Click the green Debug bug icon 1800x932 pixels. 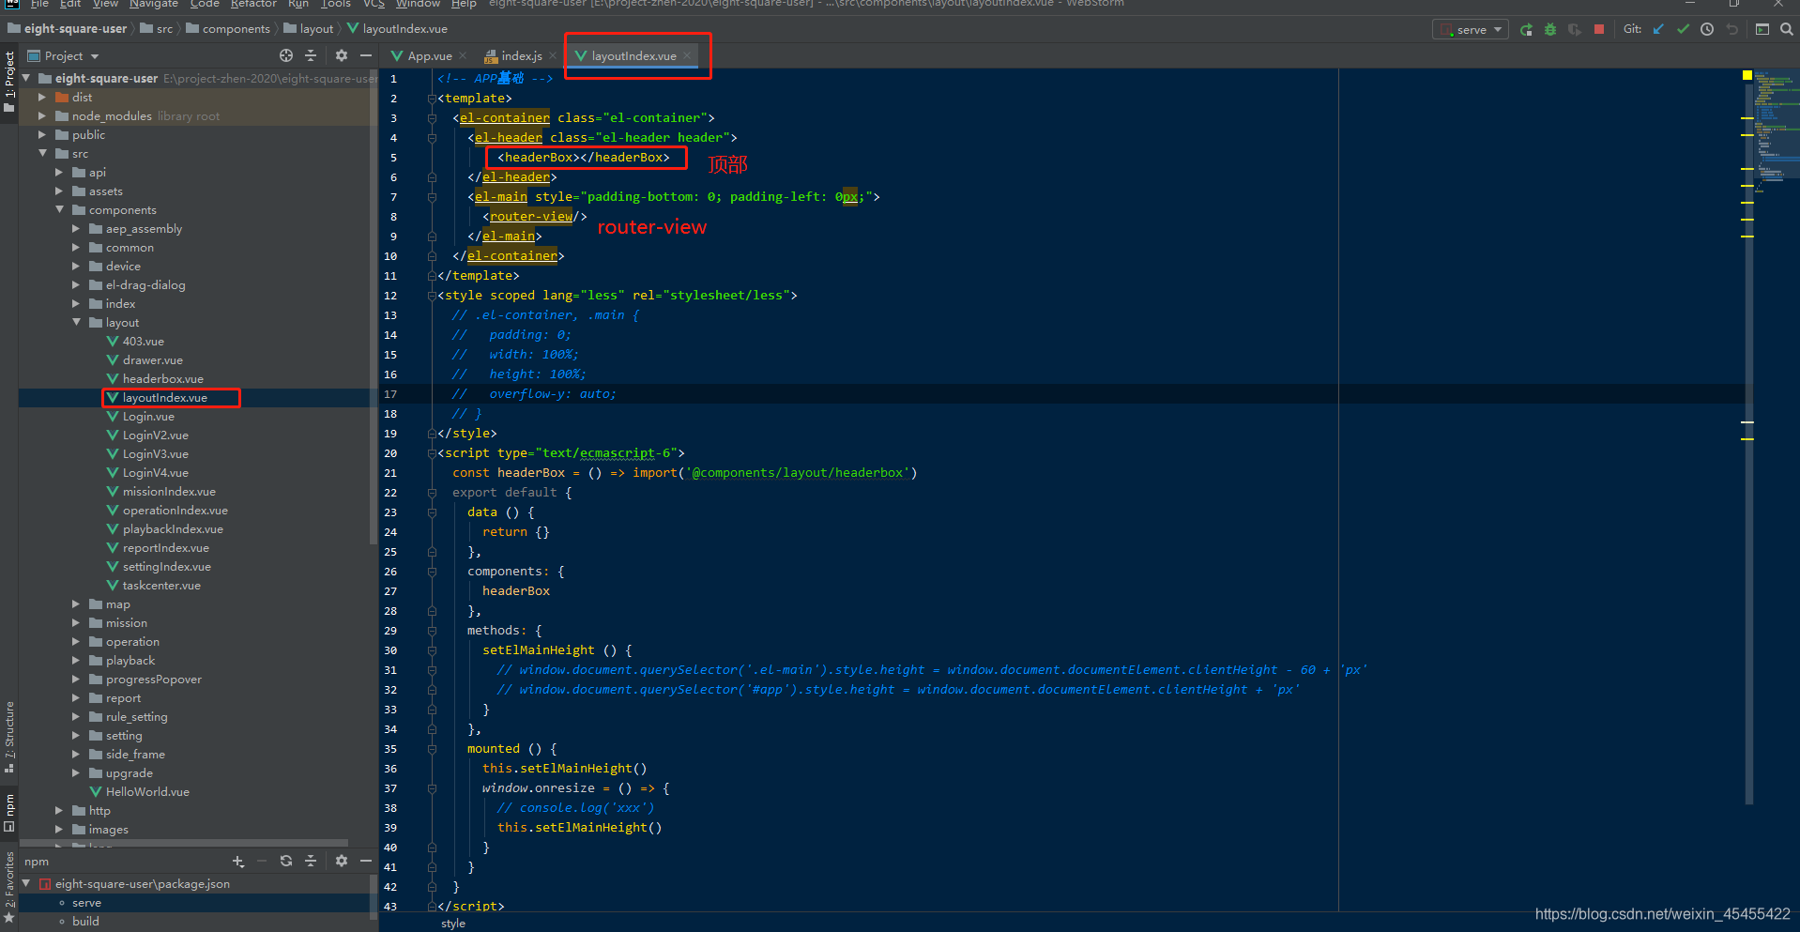[x=1550, y=30]
